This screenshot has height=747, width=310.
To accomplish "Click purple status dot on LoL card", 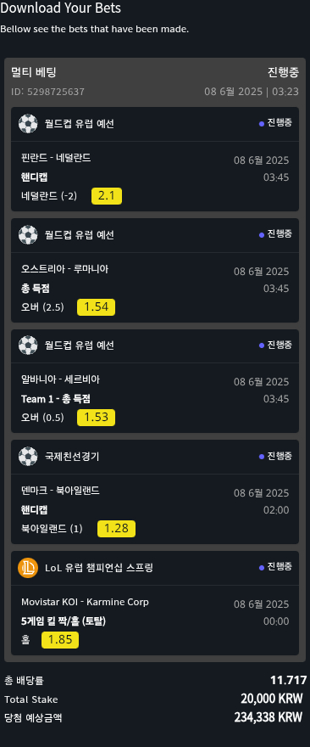I will pos(262,568).
